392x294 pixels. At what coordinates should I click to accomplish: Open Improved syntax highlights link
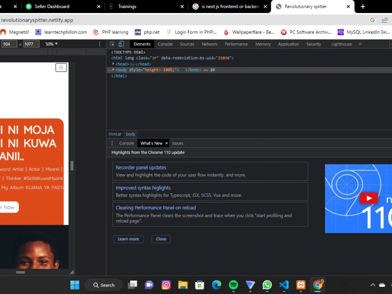[143, 188]
